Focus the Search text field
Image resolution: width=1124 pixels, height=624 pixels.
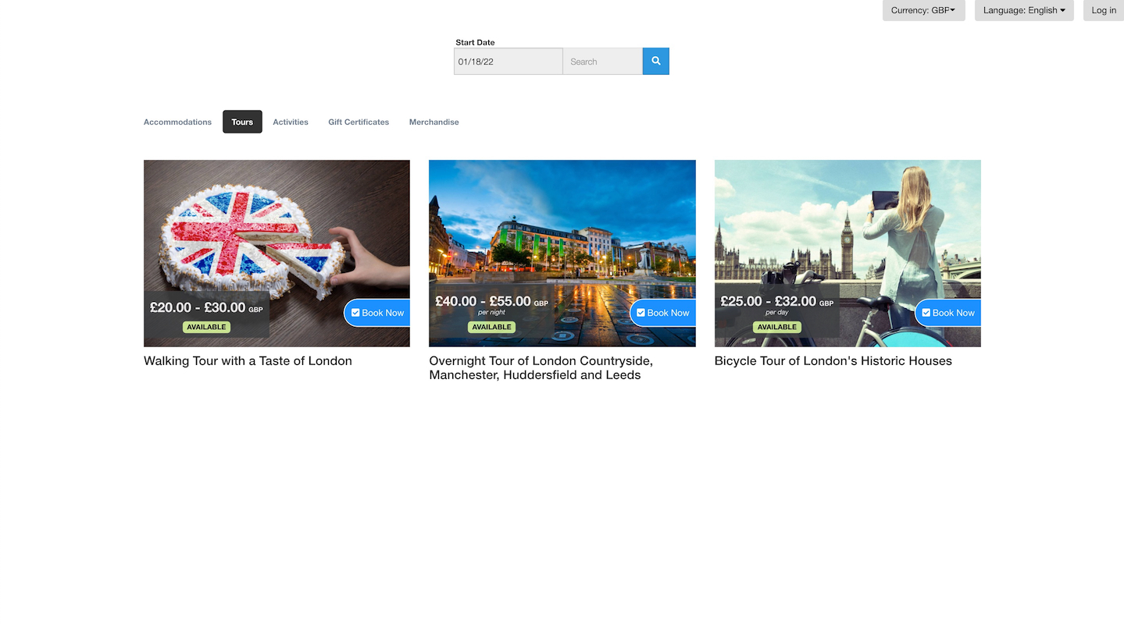point(603,62)
